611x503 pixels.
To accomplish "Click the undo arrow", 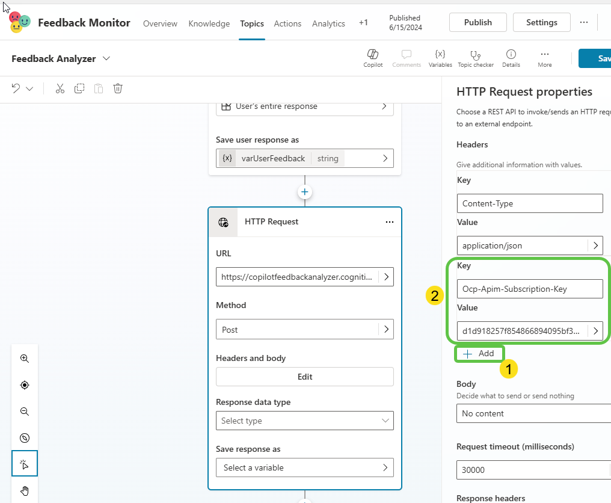I will click(x=16, y=88).
